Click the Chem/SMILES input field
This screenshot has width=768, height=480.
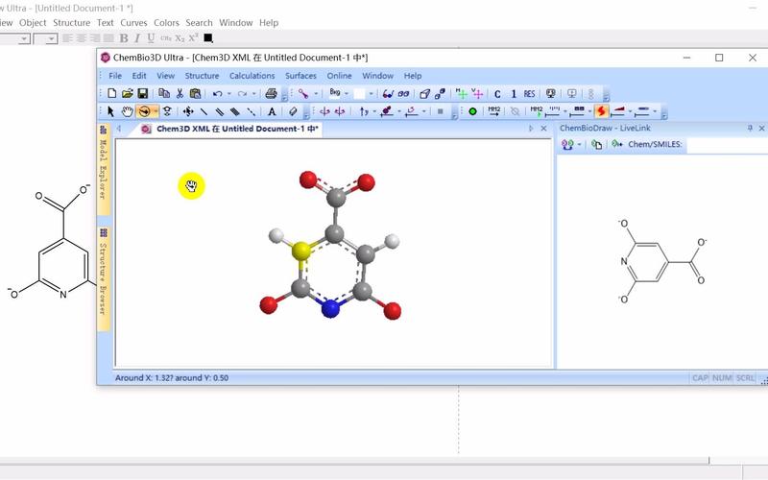[x=728, y=145]
